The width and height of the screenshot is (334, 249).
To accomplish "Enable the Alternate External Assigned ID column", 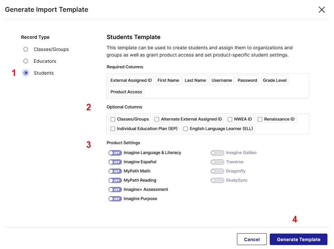I will pyautogui.click(x=157, y=119).
